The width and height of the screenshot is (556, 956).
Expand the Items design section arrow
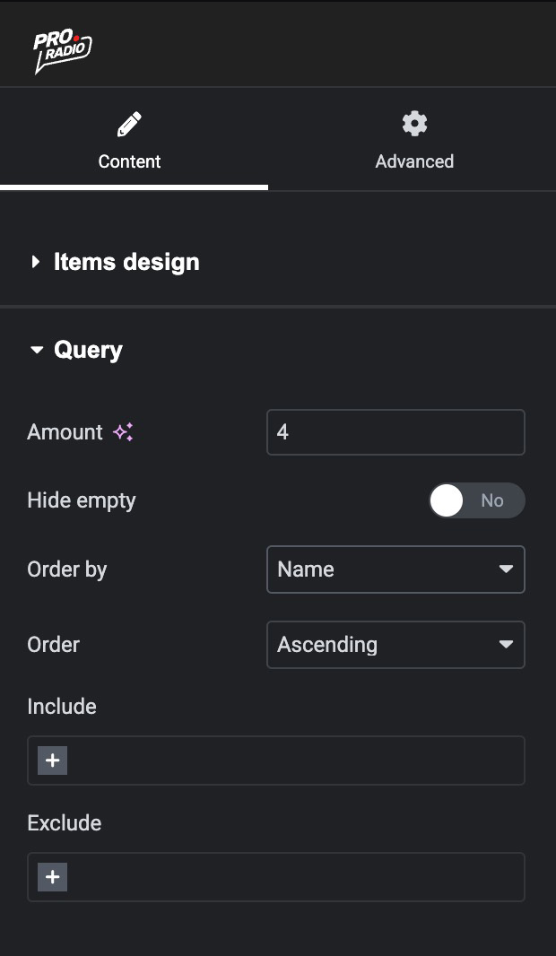pyautogui.click(x=36, y=262)
